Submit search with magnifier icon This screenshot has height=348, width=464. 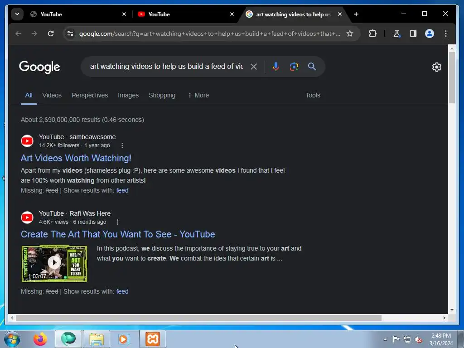click(312, 67)
